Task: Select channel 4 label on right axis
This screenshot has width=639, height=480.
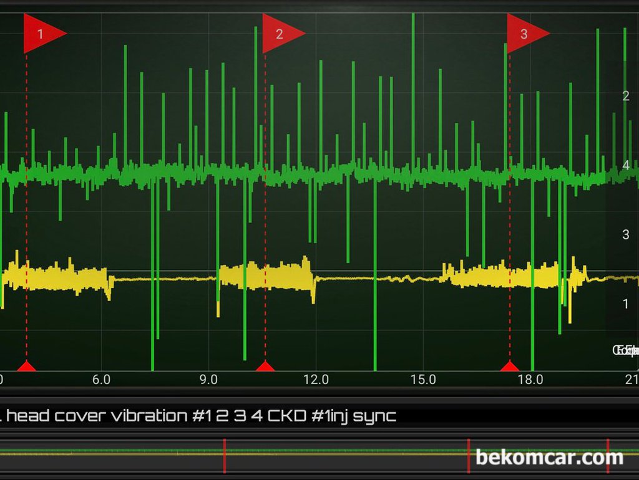Action: 626,165
